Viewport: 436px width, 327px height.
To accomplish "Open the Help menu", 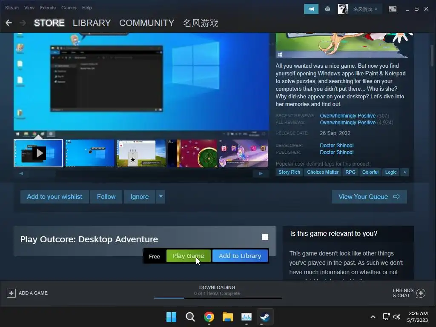I will 87,8.
